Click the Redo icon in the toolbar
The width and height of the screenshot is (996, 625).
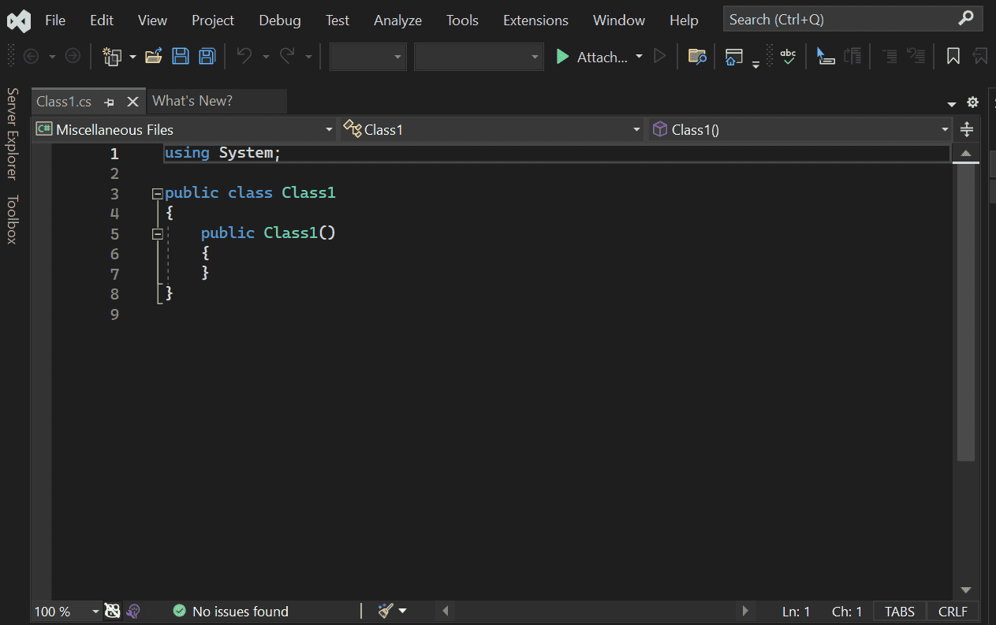288,56
